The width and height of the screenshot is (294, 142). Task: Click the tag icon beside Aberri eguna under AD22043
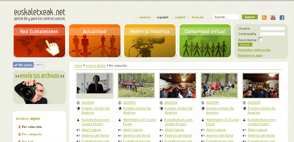pos(120,130)
